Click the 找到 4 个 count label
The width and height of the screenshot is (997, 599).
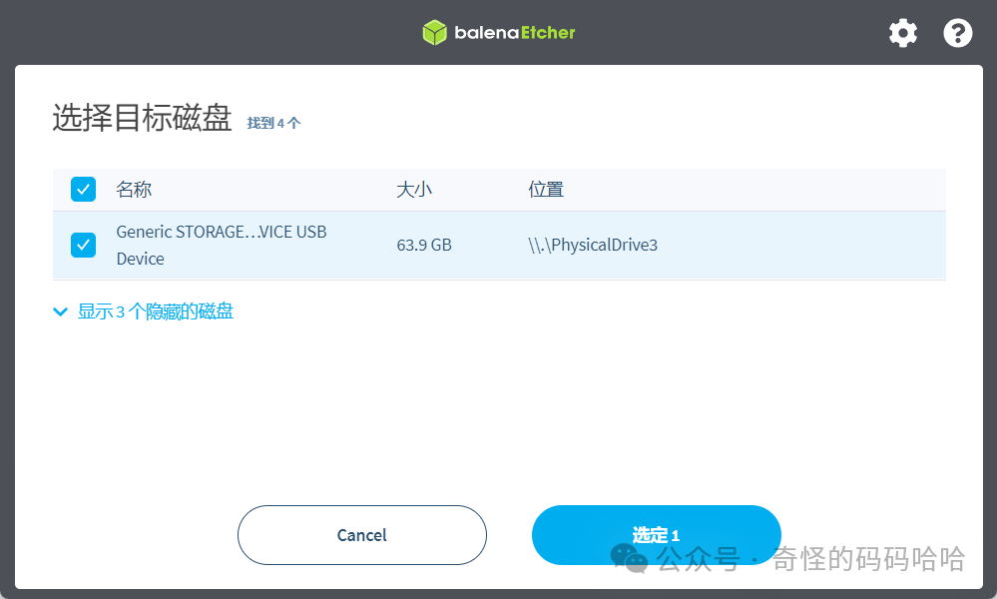[273, 122]
